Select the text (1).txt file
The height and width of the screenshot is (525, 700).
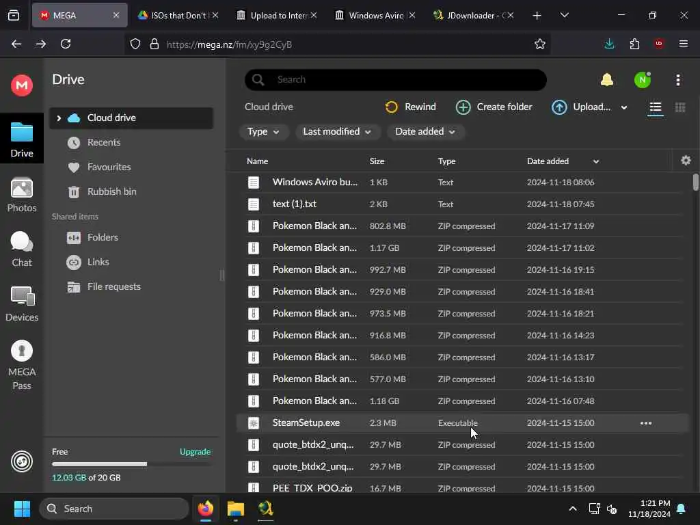point(462,204)
